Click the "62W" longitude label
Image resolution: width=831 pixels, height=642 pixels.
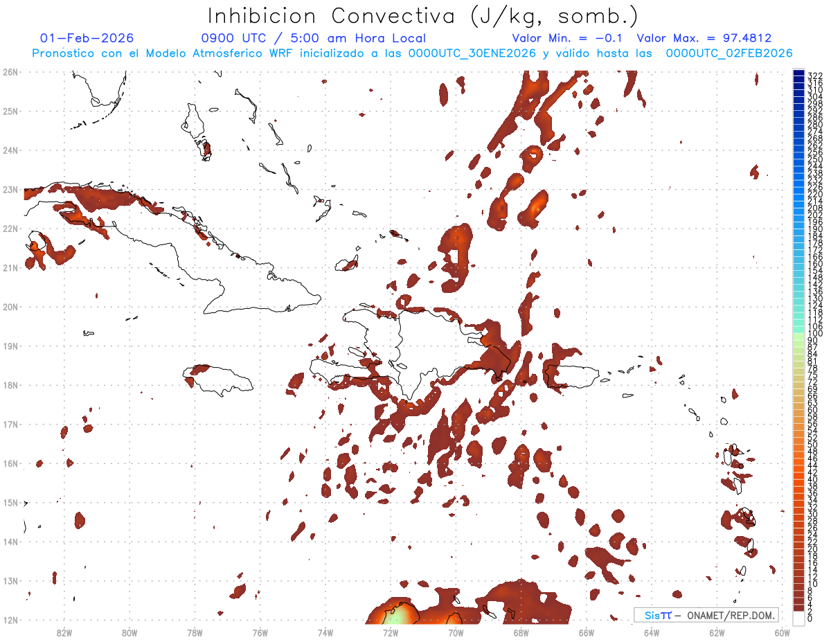pyautogui.click(x=717, y=632)
